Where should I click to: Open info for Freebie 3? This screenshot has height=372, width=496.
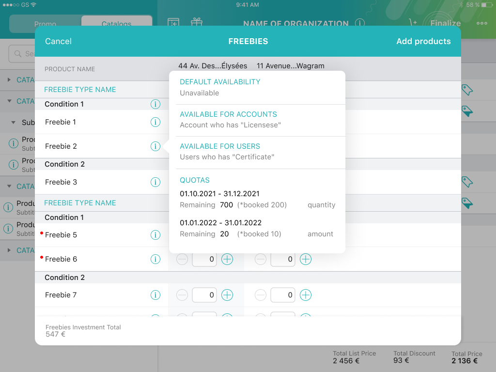pyautogui.click(x=155, y=182)
